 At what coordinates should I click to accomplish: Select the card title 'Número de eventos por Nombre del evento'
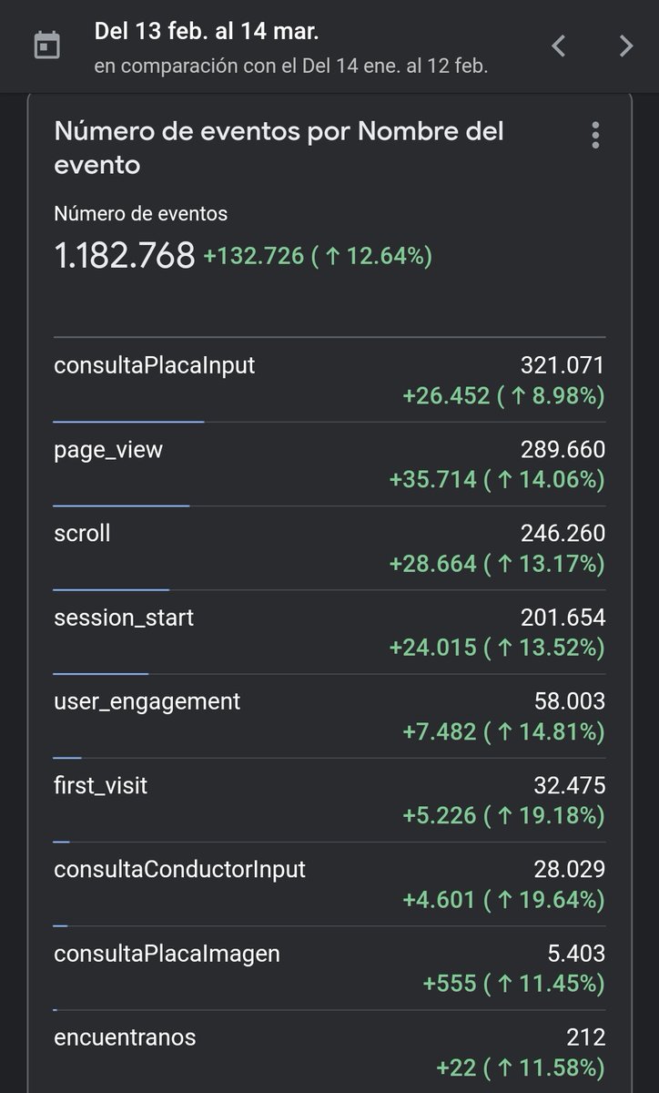coord(279,148)
